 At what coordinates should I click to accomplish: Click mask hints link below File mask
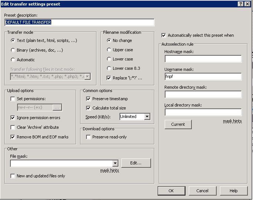pos(109,171)
